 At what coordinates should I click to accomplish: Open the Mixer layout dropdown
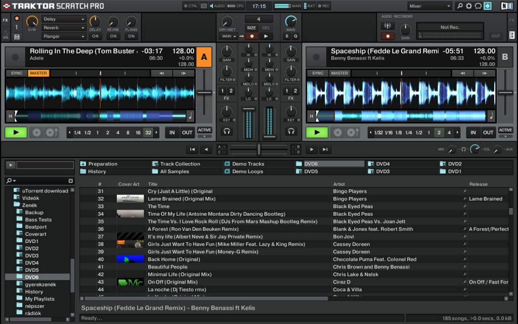coord(429,6)
